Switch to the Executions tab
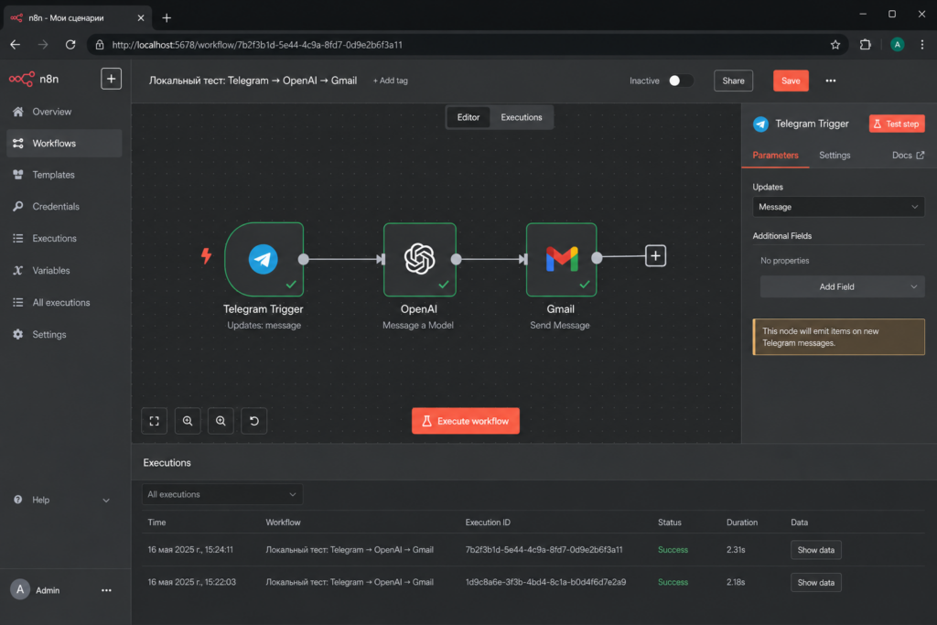 pyautogui.click(x=522, y=117)
